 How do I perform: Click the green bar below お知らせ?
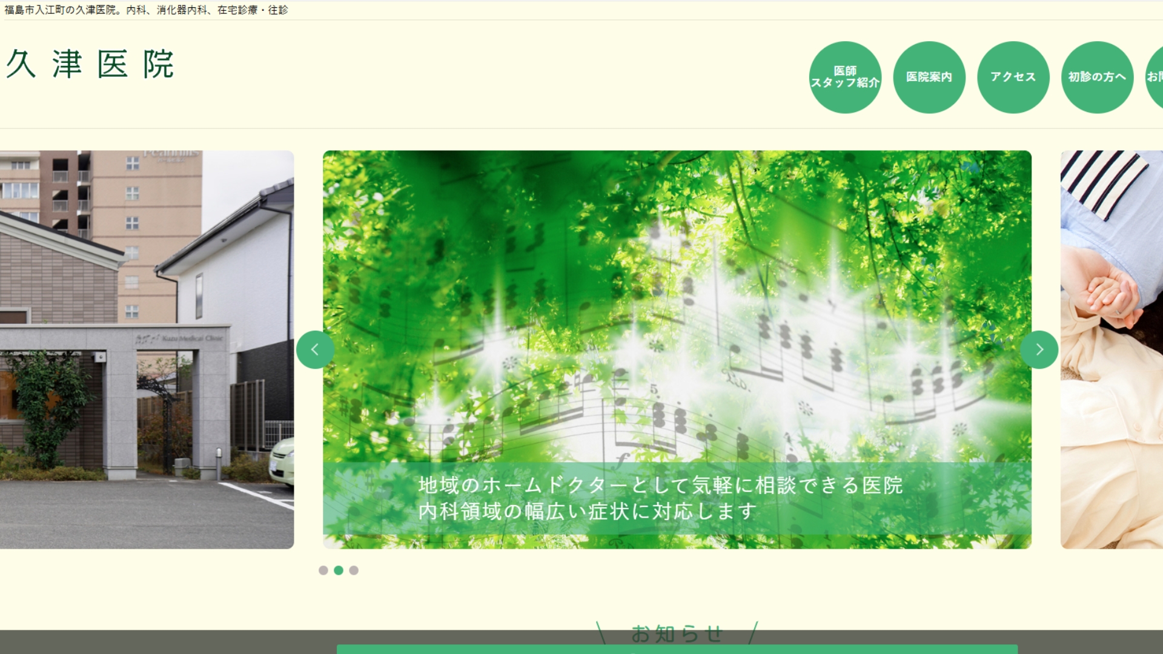pos(677,649)
